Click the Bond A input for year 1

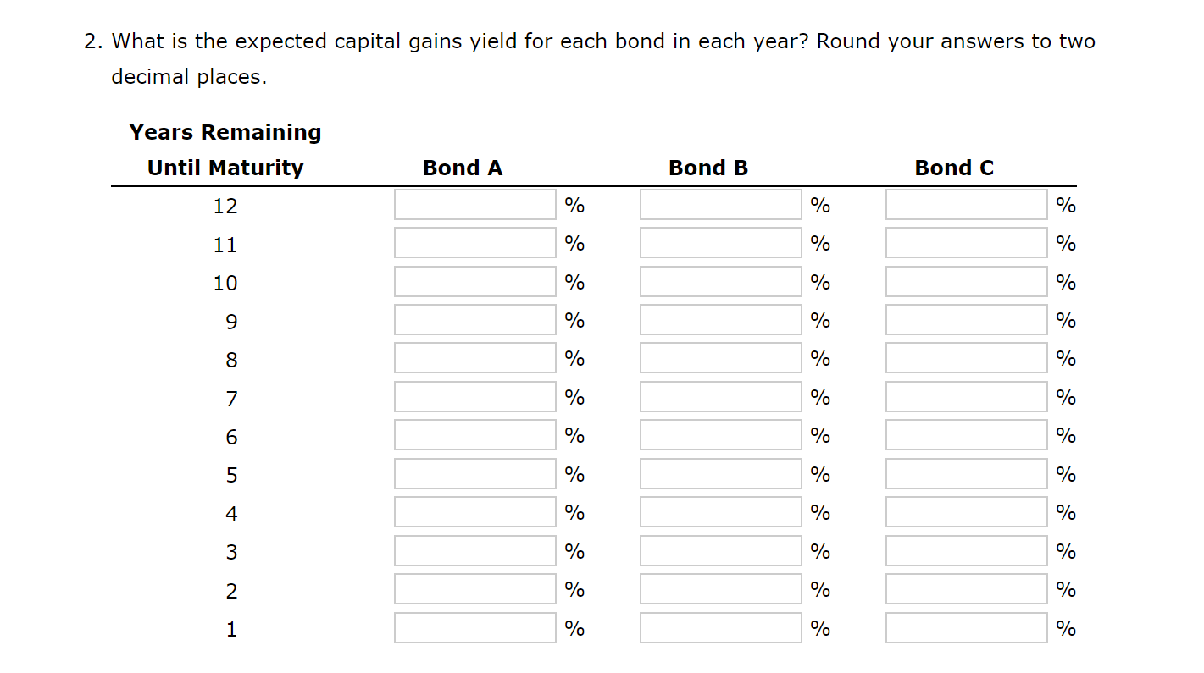[474, 626]
